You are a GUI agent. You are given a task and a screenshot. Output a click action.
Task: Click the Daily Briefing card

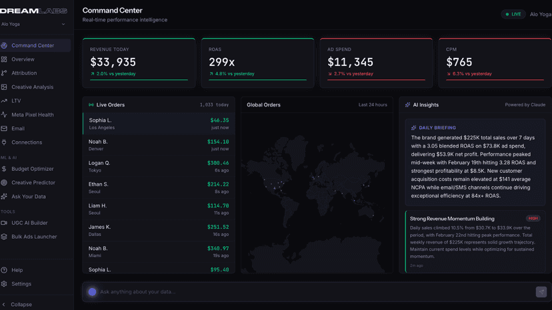click(x=475, y=162)
